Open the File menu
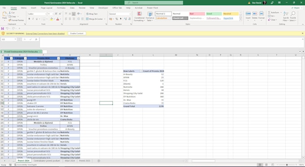The height and width of the screenshot is (167, 305). pyautogui.click(x=4, y=8)
